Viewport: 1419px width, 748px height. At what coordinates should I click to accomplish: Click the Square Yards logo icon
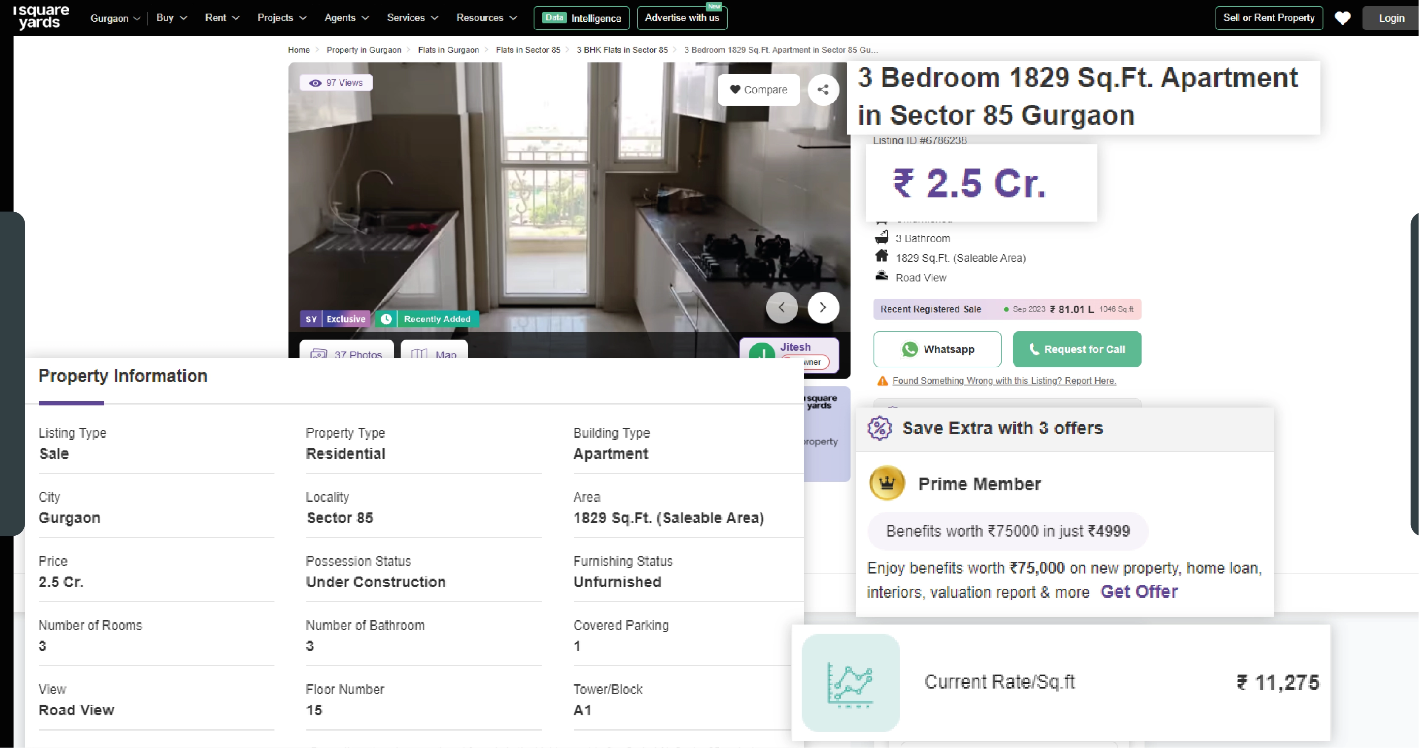point(41,17)
